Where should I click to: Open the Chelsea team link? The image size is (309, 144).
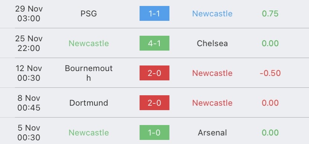pyautogui.click(x=212, y=44)
